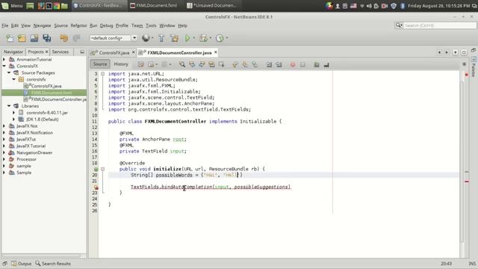The height and width of the screenshot is (269, 478).
Task: Go to next bookmark icon
Action: click(245, 64)
